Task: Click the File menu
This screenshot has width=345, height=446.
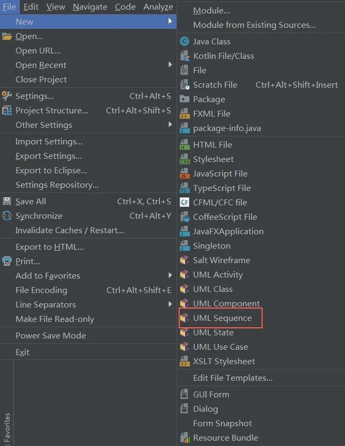Action: [x=10, y=6]
